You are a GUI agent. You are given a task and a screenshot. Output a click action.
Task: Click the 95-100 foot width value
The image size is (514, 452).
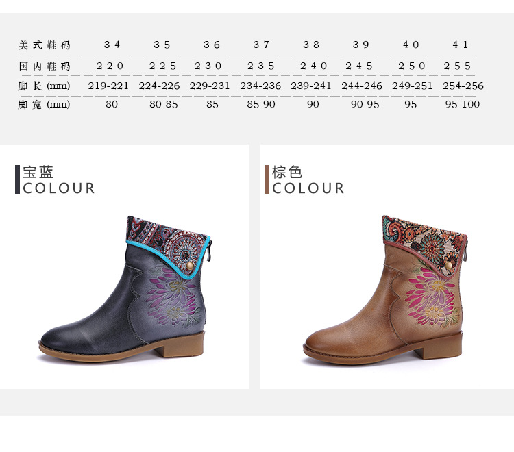click(462, 104)
